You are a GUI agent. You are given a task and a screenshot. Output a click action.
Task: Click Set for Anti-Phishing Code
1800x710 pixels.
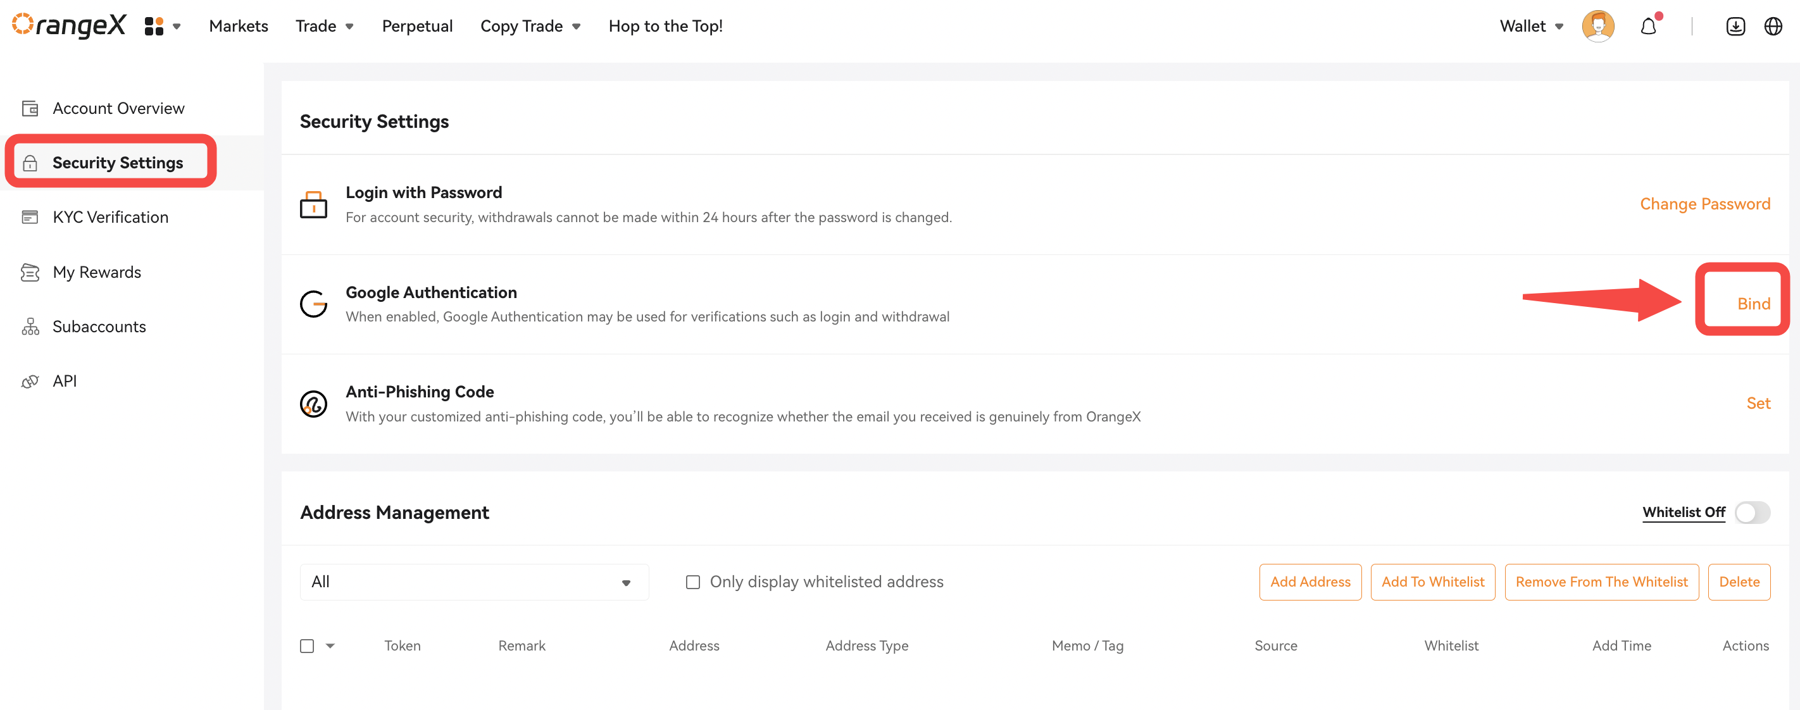pos(1758,403)
